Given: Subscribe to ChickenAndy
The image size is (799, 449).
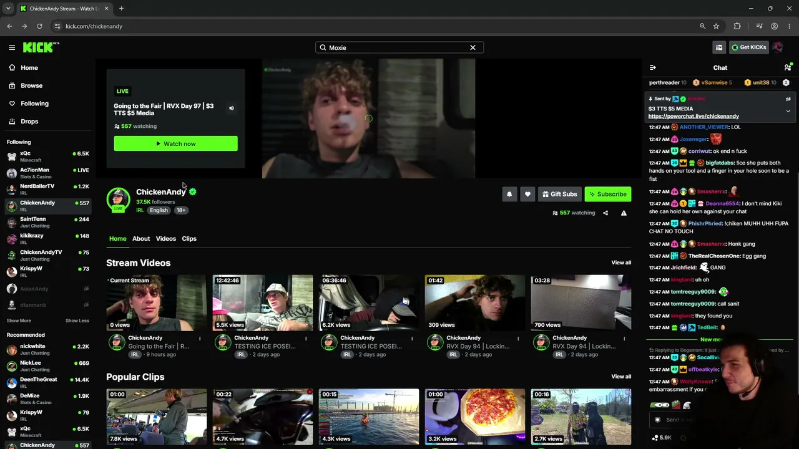Looking at the screenshot, I should [608, 194].
